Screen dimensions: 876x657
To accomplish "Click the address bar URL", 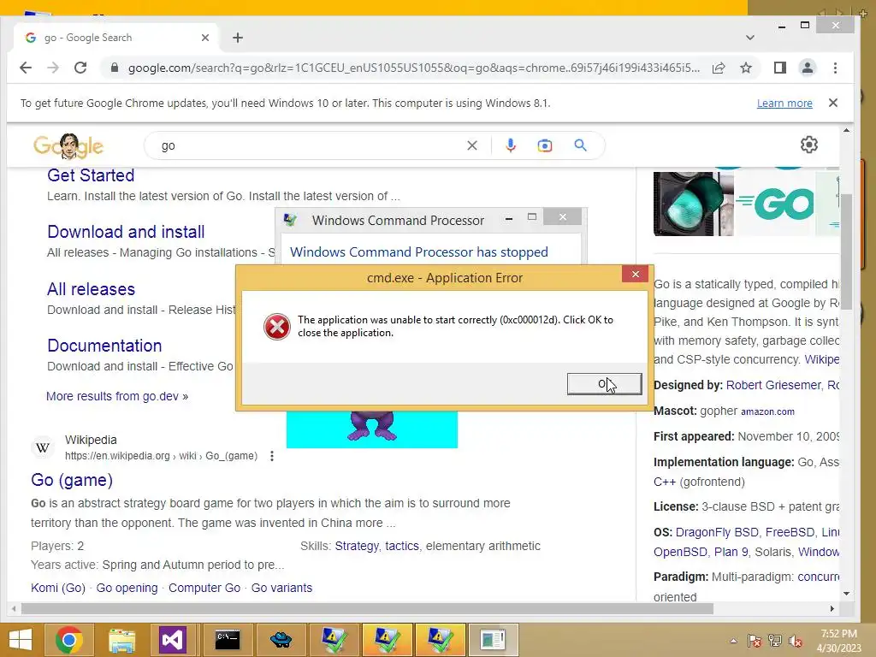I will [x=413, y=68].
